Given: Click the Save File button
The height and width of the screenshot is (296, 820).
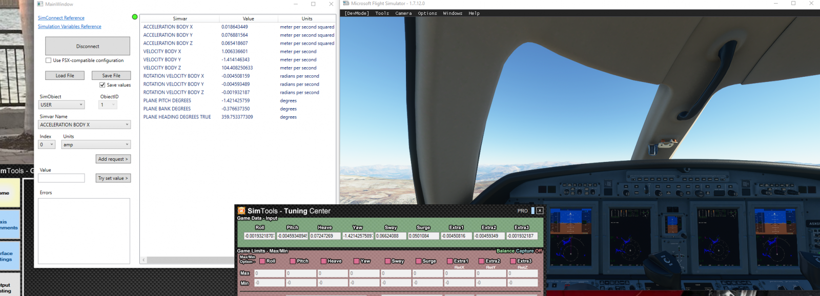Looking at the screenshot, I should pyautogui.click(x=111, y=75).
